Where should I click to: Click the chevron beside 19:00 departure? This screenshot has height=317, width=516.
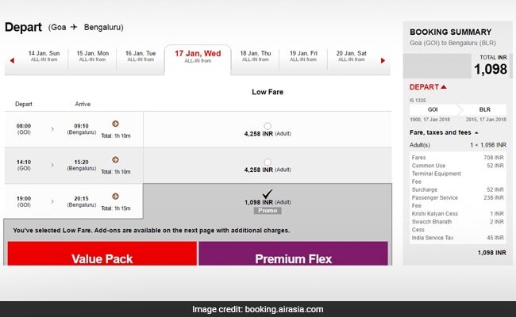point(52,201)
